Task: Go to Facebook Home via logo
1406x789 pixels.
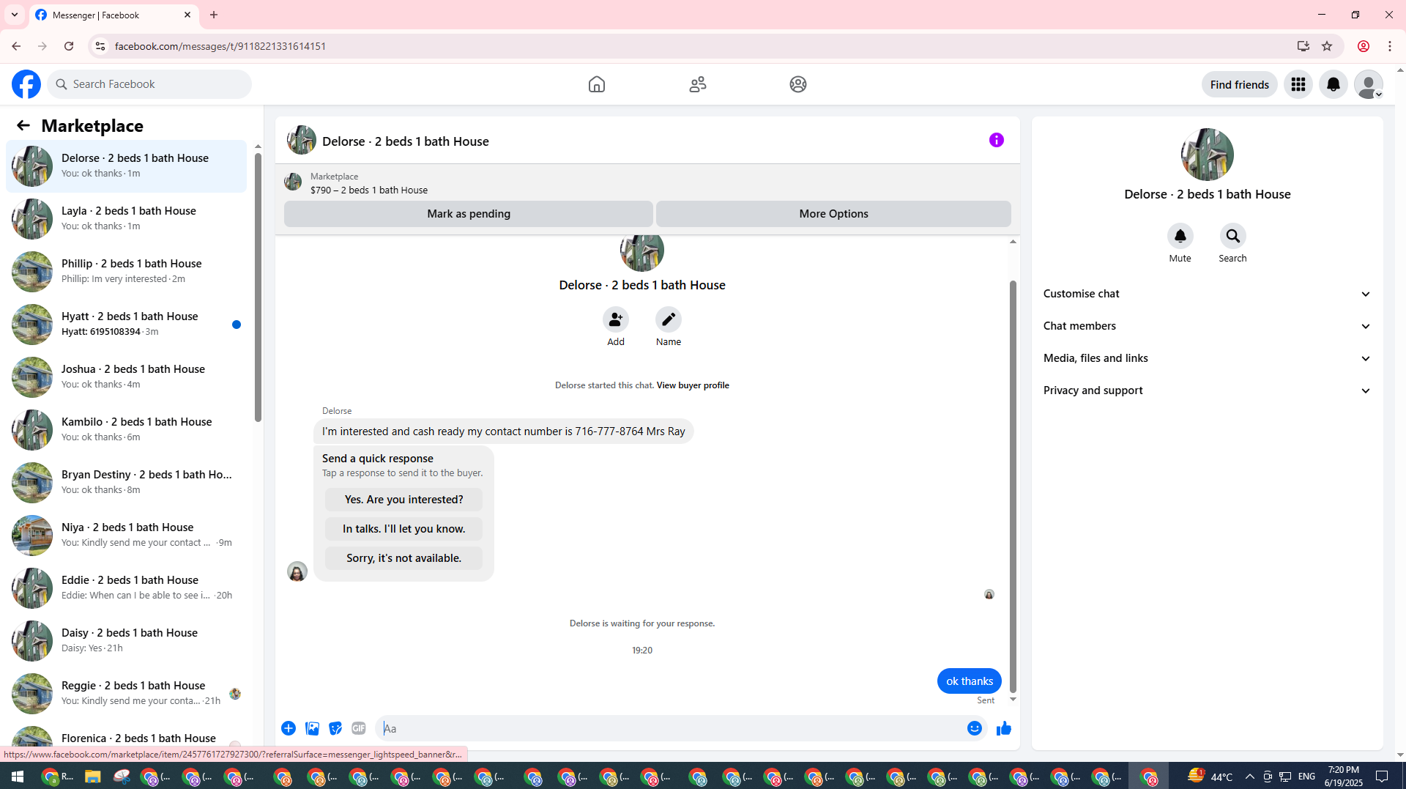Action: 26,84
